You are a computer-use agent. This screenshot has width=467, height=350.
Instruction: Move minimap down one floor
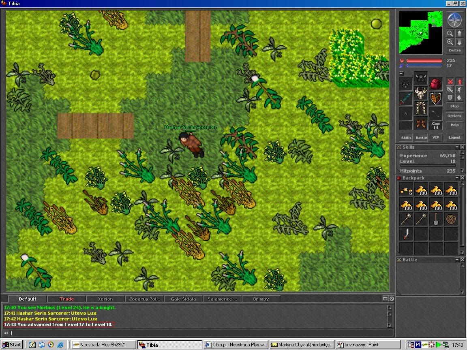coord(459,42)
